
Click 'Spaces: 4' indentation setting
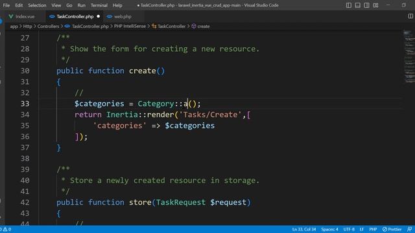(329, 229)
